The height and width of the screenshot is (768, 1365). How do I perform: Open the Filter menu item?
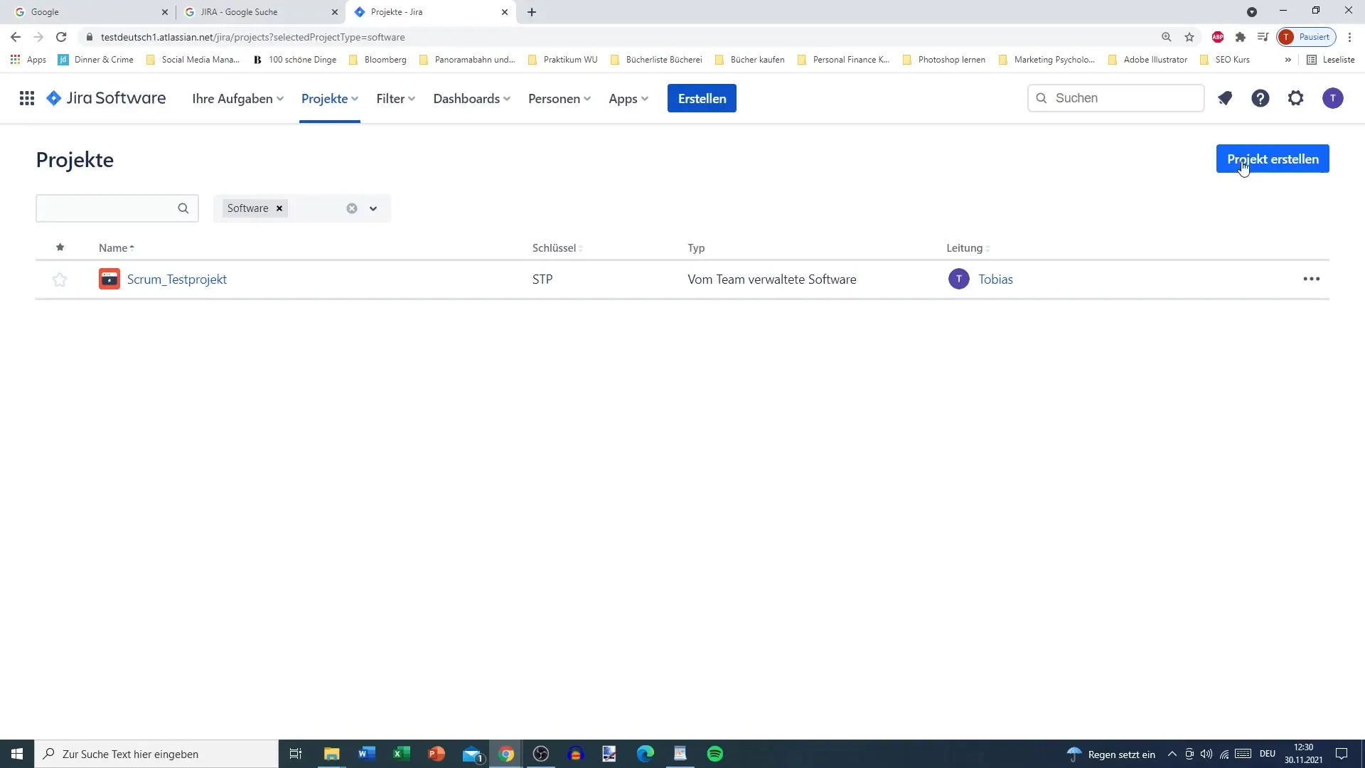[x=390, y=98]
